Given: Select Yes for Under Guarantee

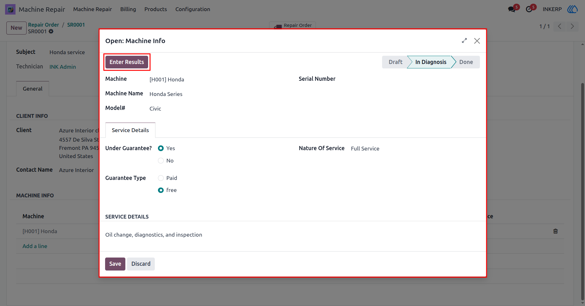Looking at the screenshot, I should pos(161,148).
